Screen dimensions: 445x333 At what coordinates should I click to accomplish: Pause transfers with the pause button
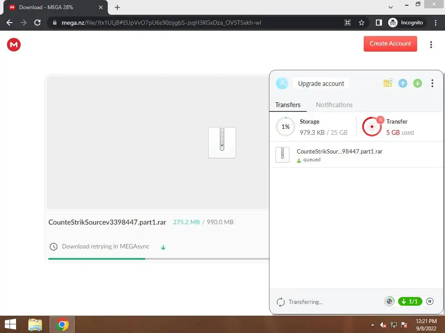click(x=430, y=301)
